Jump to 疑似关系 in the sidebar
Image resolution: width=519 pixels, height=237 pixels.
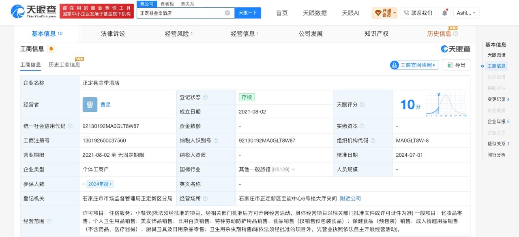[x=498, y=143]
